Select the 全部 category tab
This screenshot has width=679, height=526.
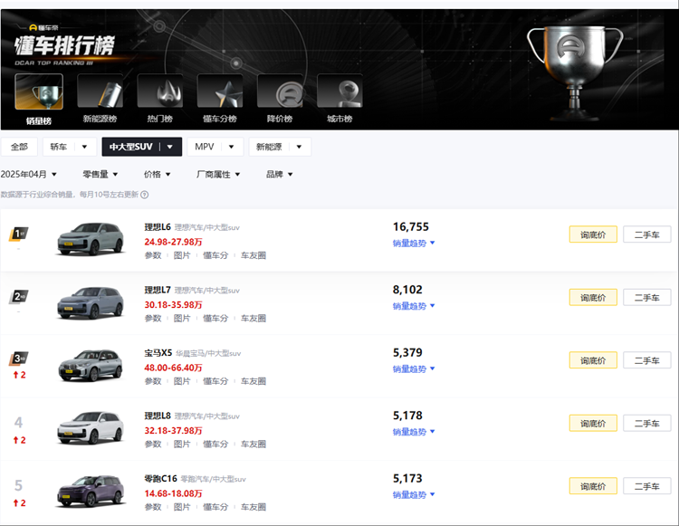point(19,147)
